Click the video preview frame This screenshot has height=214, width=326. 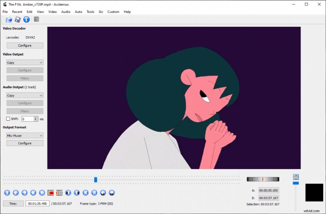pos(174,98)
